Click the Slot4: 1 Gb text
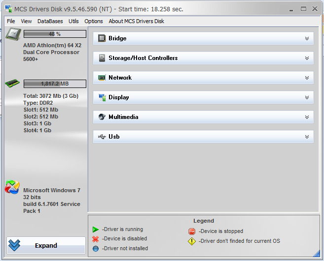The width and height of the screenshot is (324, 261). [x=37, y=130]
